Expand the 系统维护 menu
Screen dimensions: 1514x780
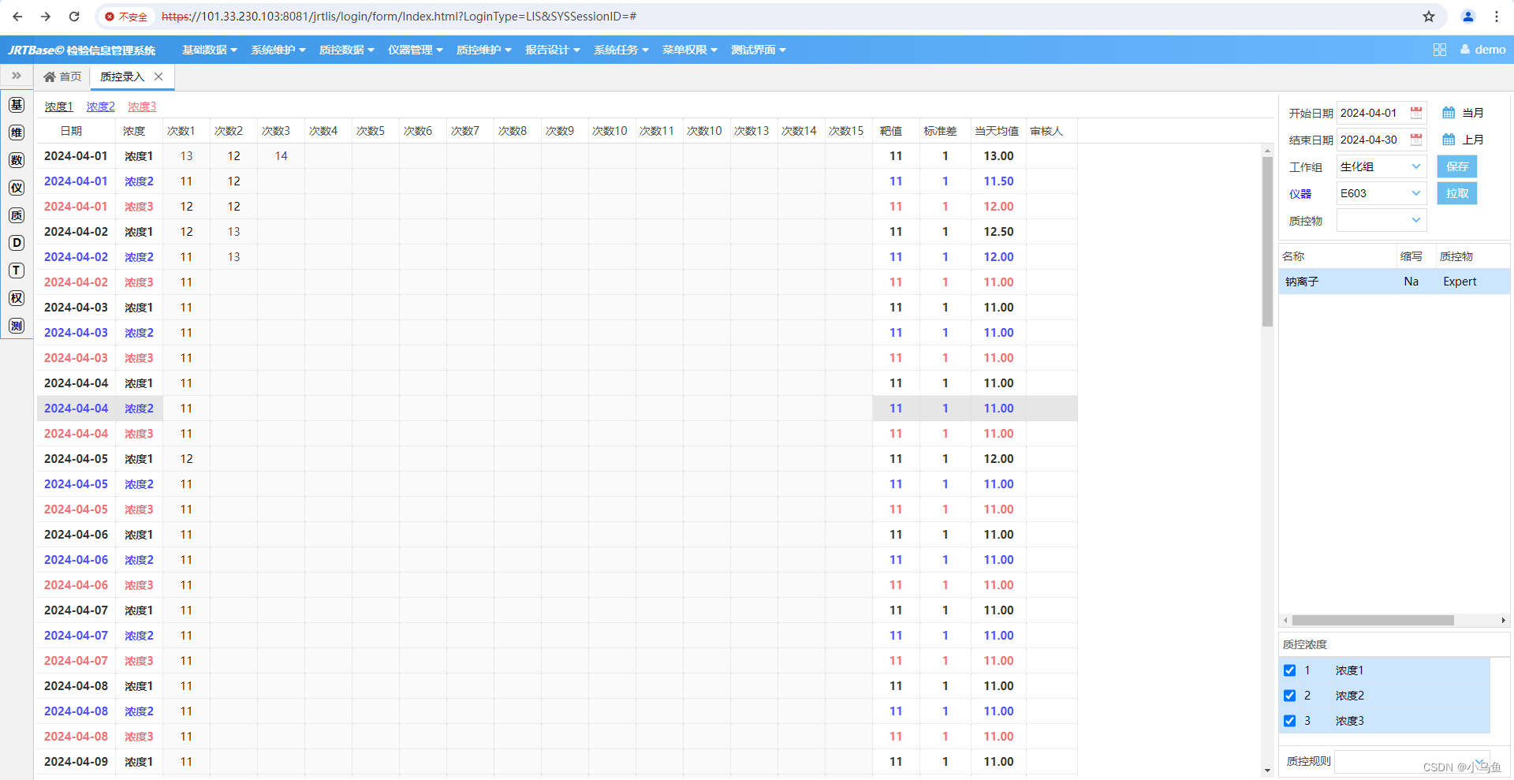(278, 50)
